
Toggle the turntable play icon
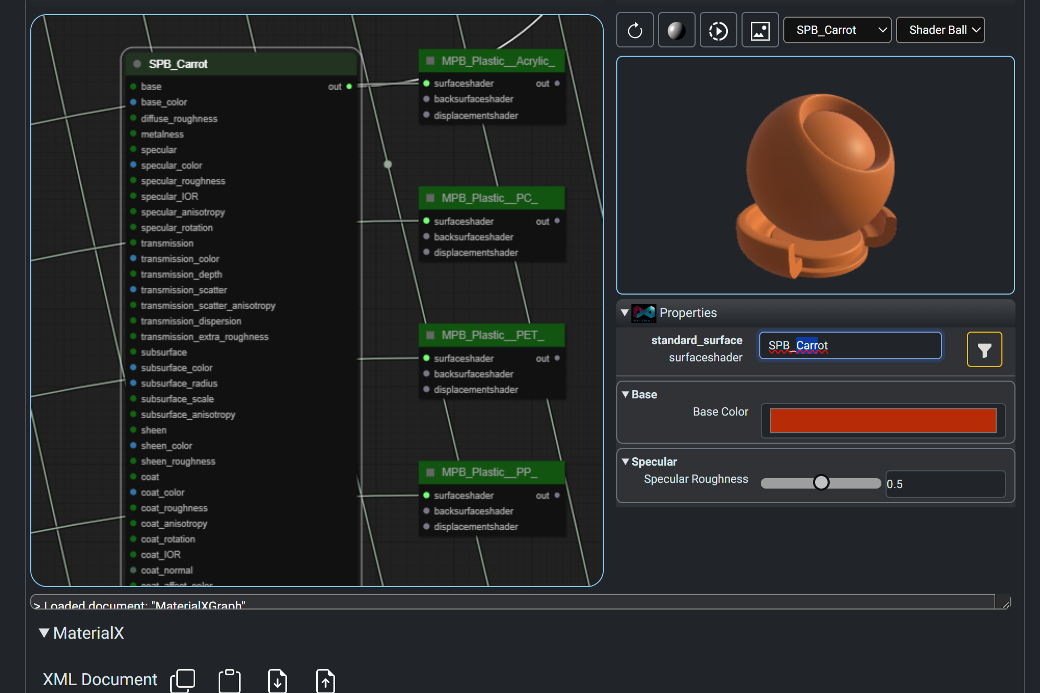718,30
